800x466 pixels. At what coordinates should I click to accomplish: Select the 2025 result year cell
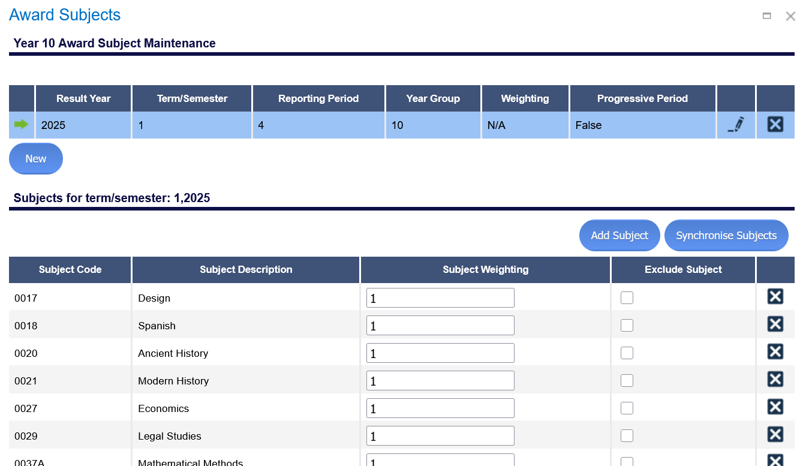(83, 125)
